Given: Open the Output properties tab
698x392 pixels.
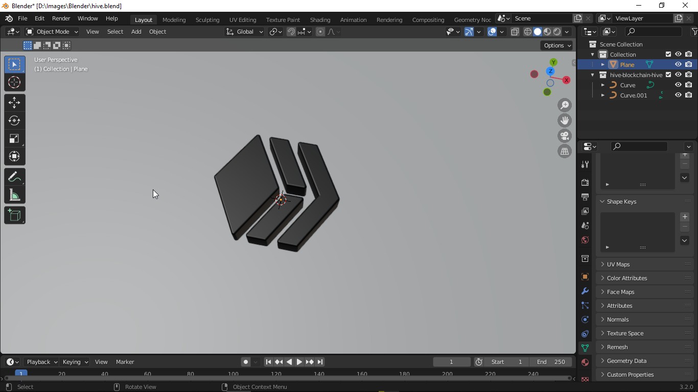Looking at the screenshot, I should 585,197.
